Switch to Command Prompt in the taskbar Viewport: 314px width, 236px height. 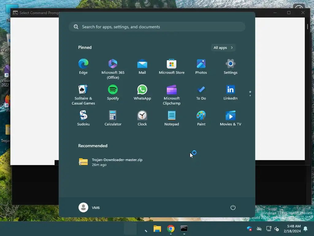coord(184,229)
